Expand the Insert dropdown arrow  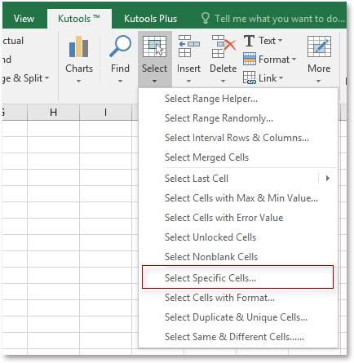188,81
